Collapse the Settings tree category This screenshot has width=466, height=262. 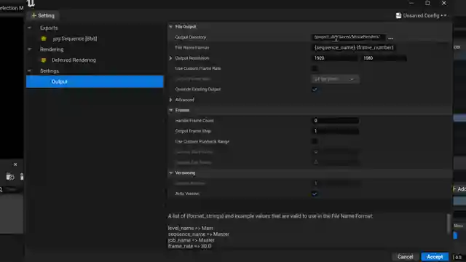click(29, 71)
